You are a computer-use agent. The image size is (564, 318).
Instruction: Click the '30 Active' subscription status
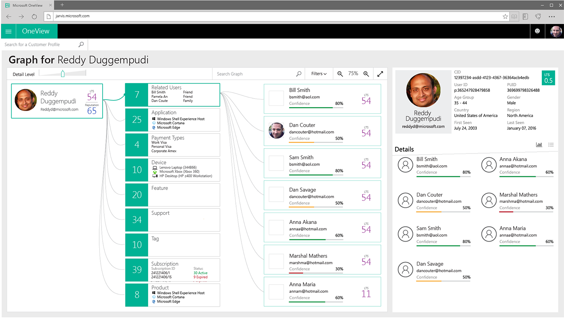[x=200, y=273]
